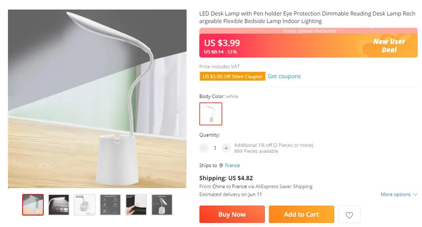Image resolution: width=422 pixels, height=227 pixels.
Task: View the third thumbnail of the white pen holder
Action: (x=85, y=204)
